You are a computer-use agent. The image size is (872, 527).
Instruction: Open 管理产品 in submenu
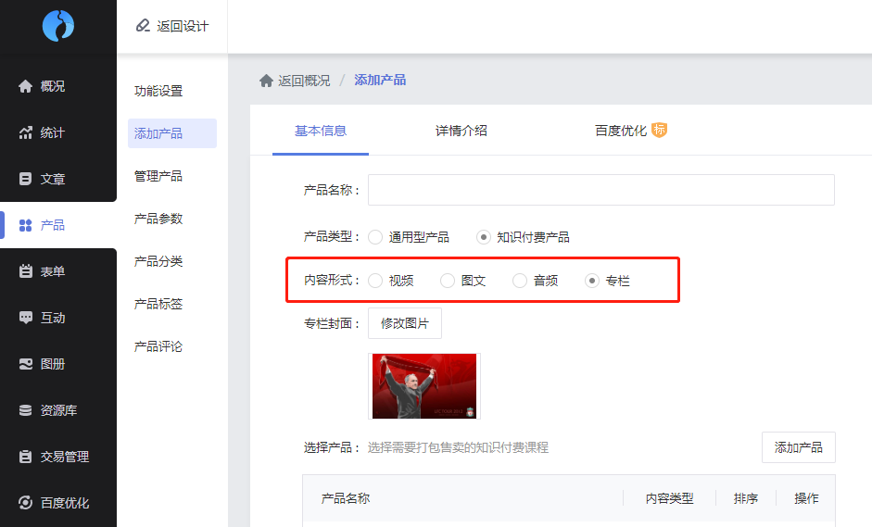pyautogui.click(x=158, y=176)
